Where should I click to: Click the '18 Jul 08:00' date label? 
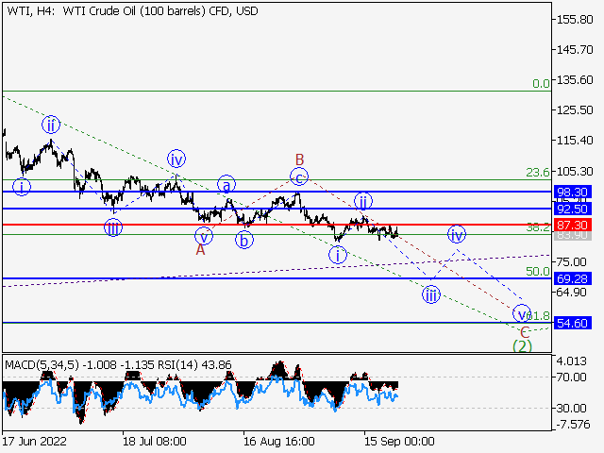(x=155, y=441)
